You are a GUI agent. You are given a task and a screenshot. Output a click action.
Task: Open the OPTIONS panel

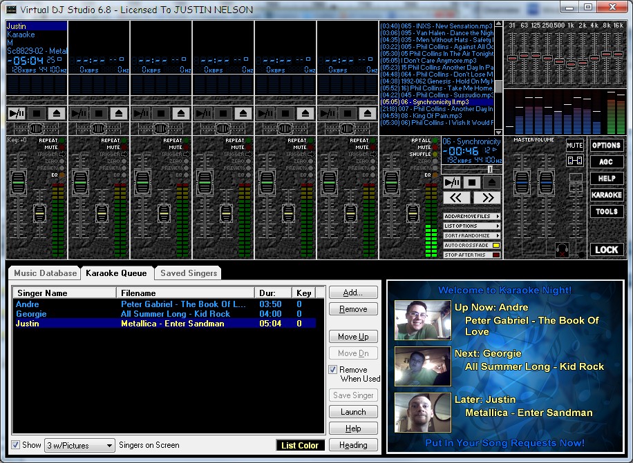pyautogui.click(x=606, y=145)
